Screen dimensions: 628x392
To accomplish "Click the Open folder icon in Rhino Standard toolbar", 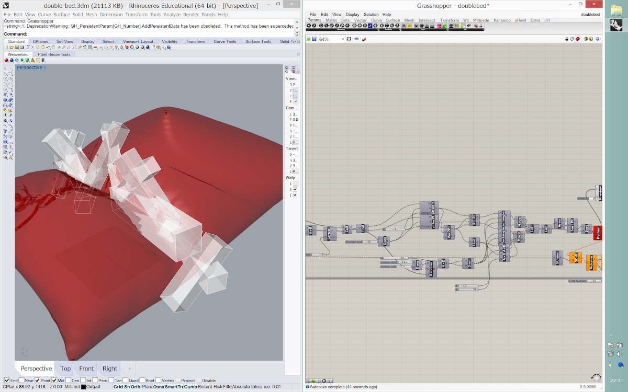I will [11, 48].
